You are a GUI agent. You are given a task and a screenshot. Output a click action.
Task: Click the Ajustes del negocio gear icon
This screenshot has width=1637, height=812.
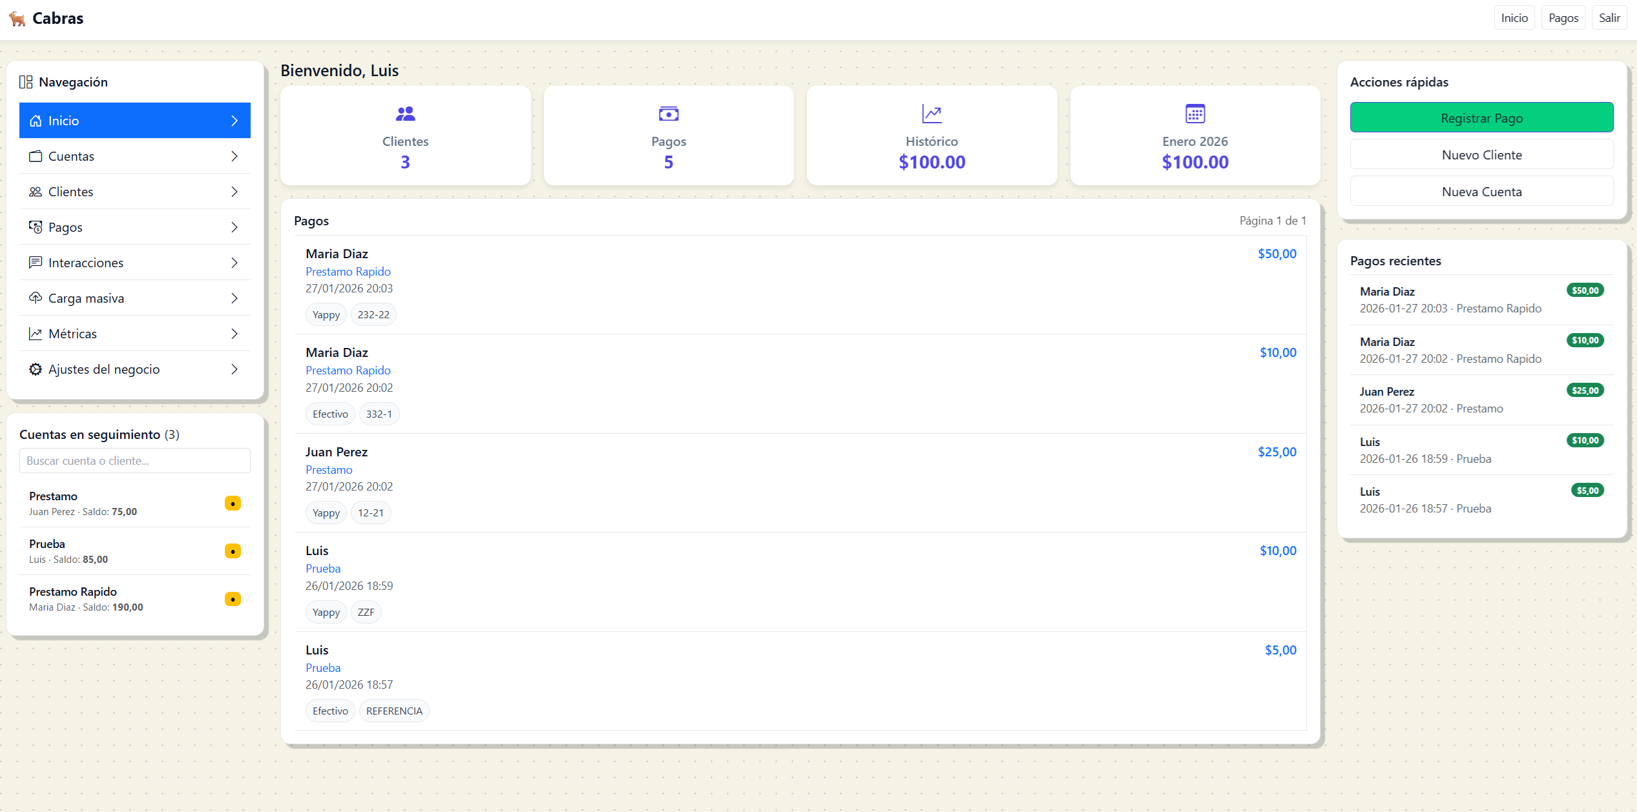coord(36,369)
